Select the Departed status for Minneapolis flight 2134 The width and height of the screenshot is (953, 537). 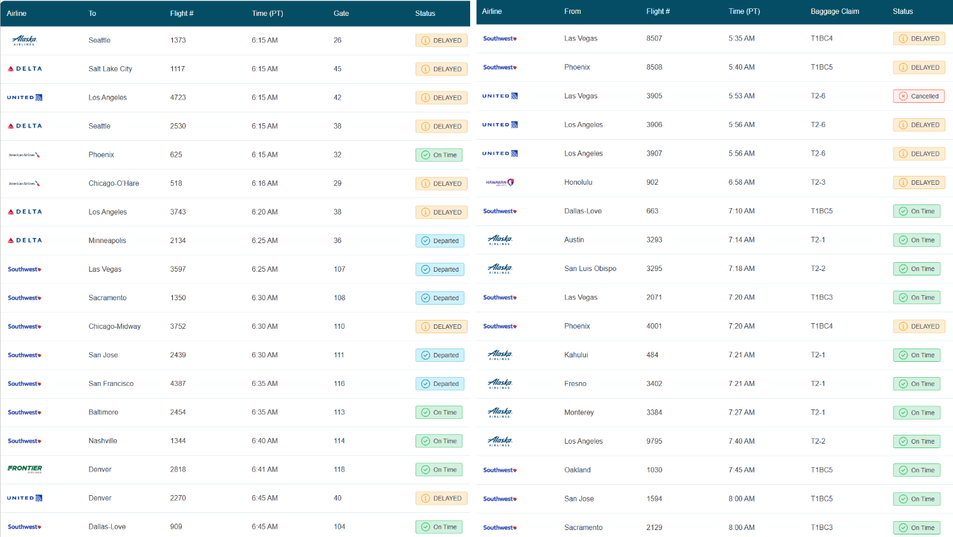pos(440,241)
